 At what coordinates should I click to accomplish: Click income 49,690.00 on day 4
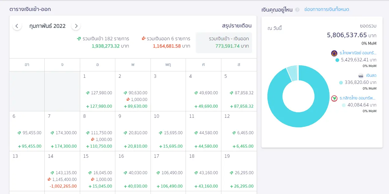click(208, 93)
